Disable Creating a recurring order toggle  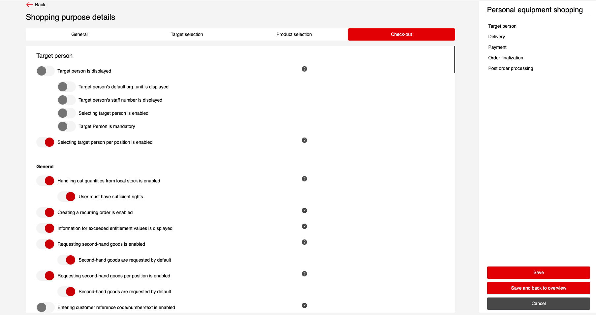click(x=45, y=212)
